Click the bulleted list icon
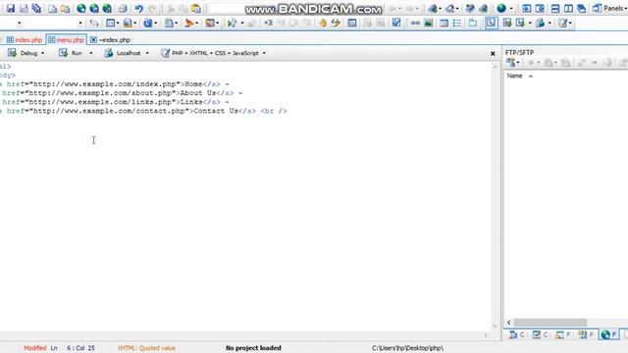The height and width of the screenshot is (353, 628). pos(457,24)
